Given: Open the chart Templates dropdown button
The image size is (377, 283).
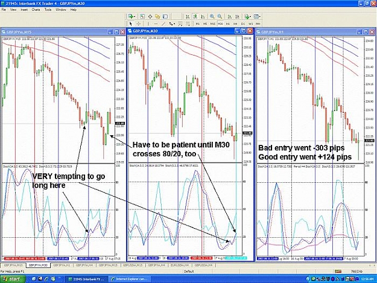Looking at the screenshot, I should [x=256, y=16].
